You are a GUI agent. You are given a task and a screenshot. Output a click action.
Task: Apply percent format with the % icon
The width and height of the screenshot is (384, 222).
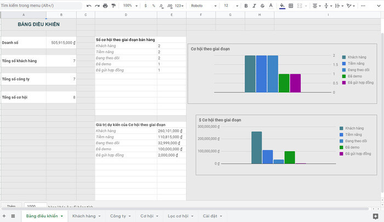154,5
